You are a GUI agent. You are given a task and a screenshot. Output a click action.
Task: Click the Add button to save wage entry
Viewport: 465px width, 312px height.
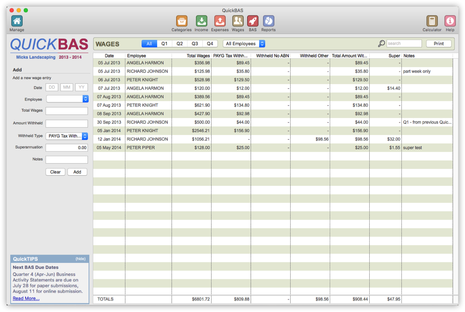click(x=77, y=171)
